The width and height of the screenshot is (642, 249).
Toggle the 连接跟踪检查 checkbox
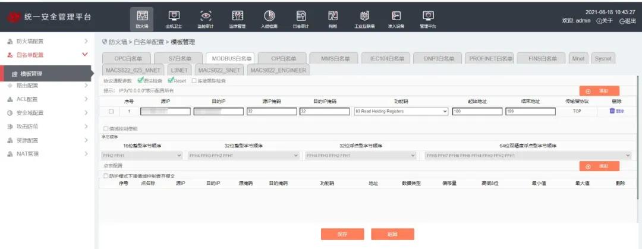[194, 81]
